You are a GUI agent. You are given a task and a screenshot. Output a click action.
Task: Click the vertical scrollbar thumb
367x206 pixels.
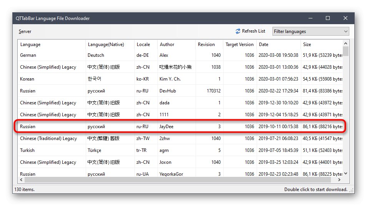pyautogui.click(x=346, y=51)
